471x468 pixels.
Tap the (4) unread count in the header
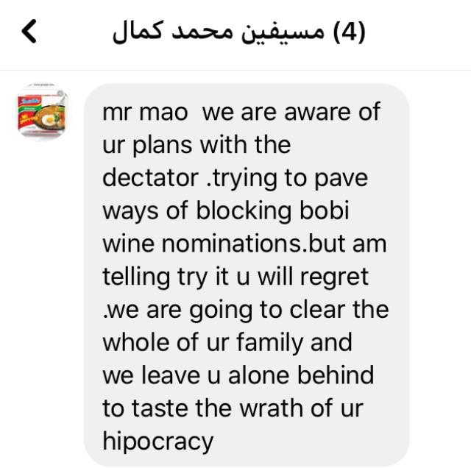(x=349, y=32)
